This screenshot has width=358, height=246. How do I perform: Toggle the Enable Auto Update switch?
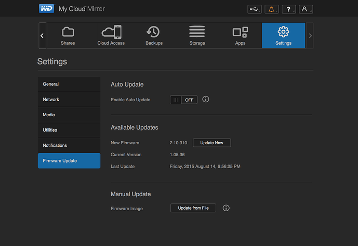[183, 100]
